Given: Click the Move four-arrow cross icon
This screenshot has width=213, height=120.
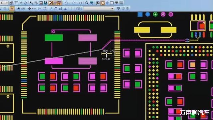Looking at the screenshot, I should [29, 8].
